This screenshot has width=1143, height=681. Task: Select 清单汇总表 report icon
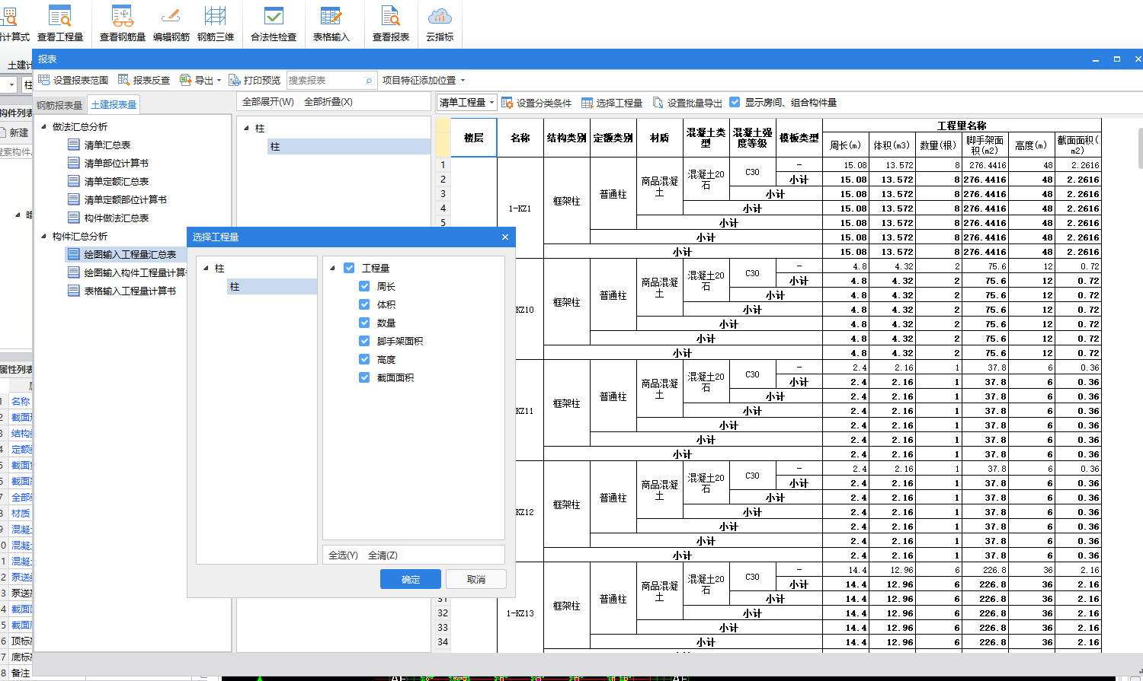(74, 145)
